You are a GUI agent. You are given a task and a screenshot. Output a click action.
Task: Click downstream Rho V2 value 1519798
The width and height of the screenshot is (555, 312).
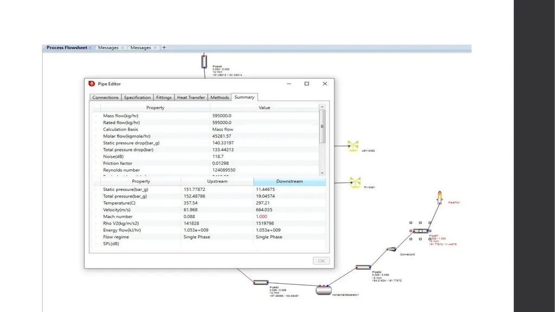(264, 223)
